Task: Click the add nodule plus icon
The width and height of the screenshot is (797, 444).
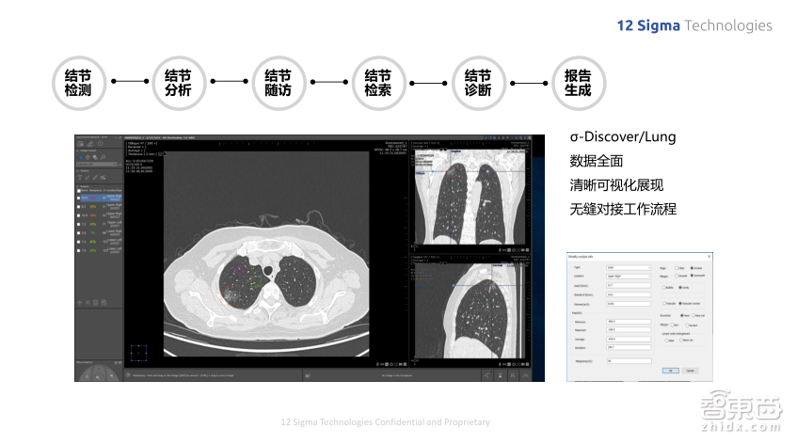Action: pyautogui.click(x=81, y=302)
